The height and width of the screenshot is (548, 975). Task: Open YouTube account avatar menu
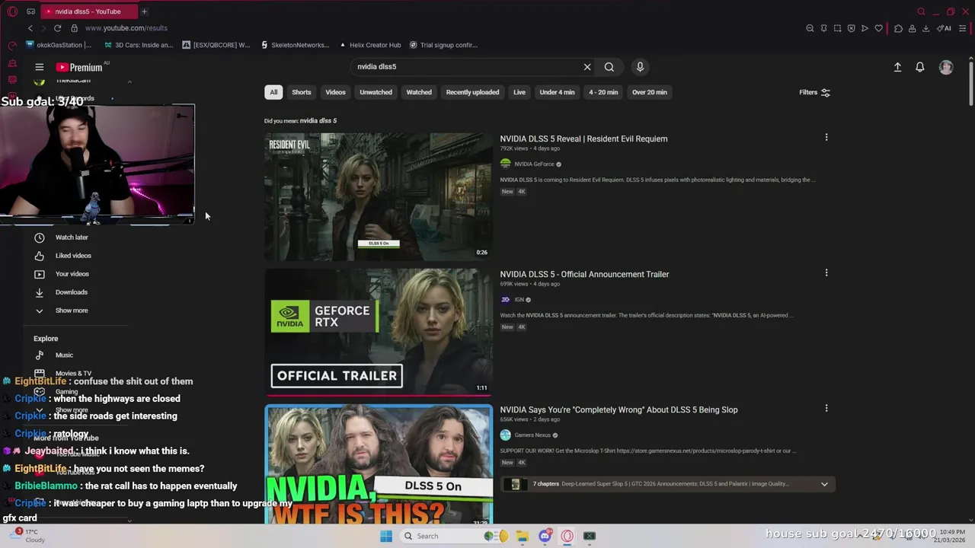pyautogui.click(x=946, y=67)
